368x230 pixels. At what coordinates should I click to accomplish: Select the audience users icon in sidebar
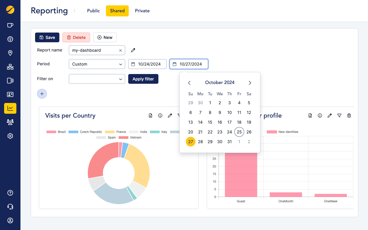tap(10, 122)
